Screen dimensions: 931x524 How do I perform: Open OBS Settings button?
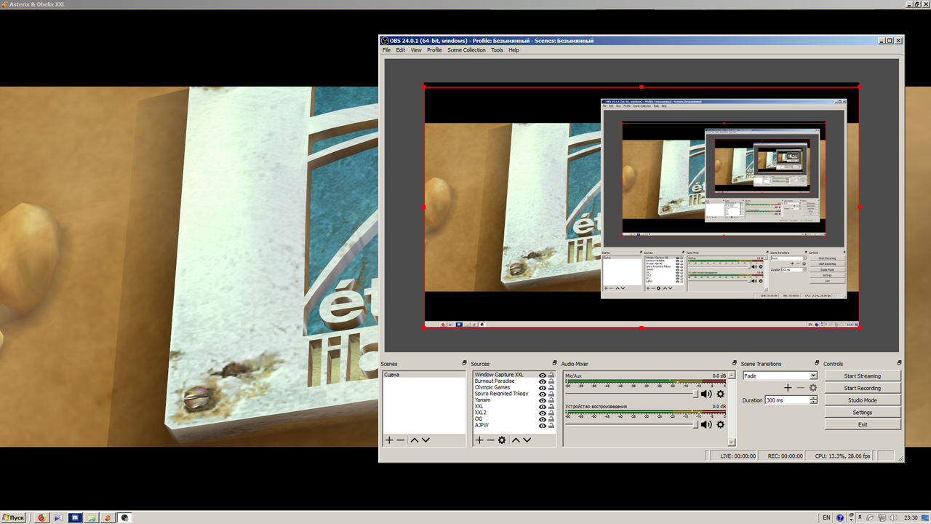[x=862, y=412]
